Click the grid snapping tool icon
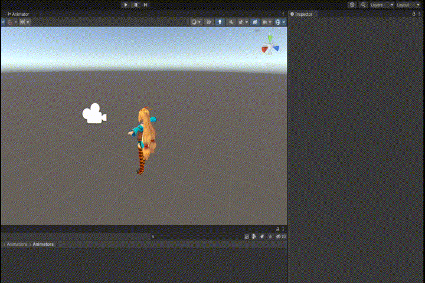The width and height of the screenshot is (425, 283). point(10,22)
